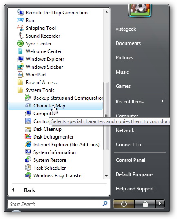The height and width of the screenshot is (219, 177).
Task: Click the Disk Defragmenter icon
Action: pyautogui.click(x=28, y=136)
